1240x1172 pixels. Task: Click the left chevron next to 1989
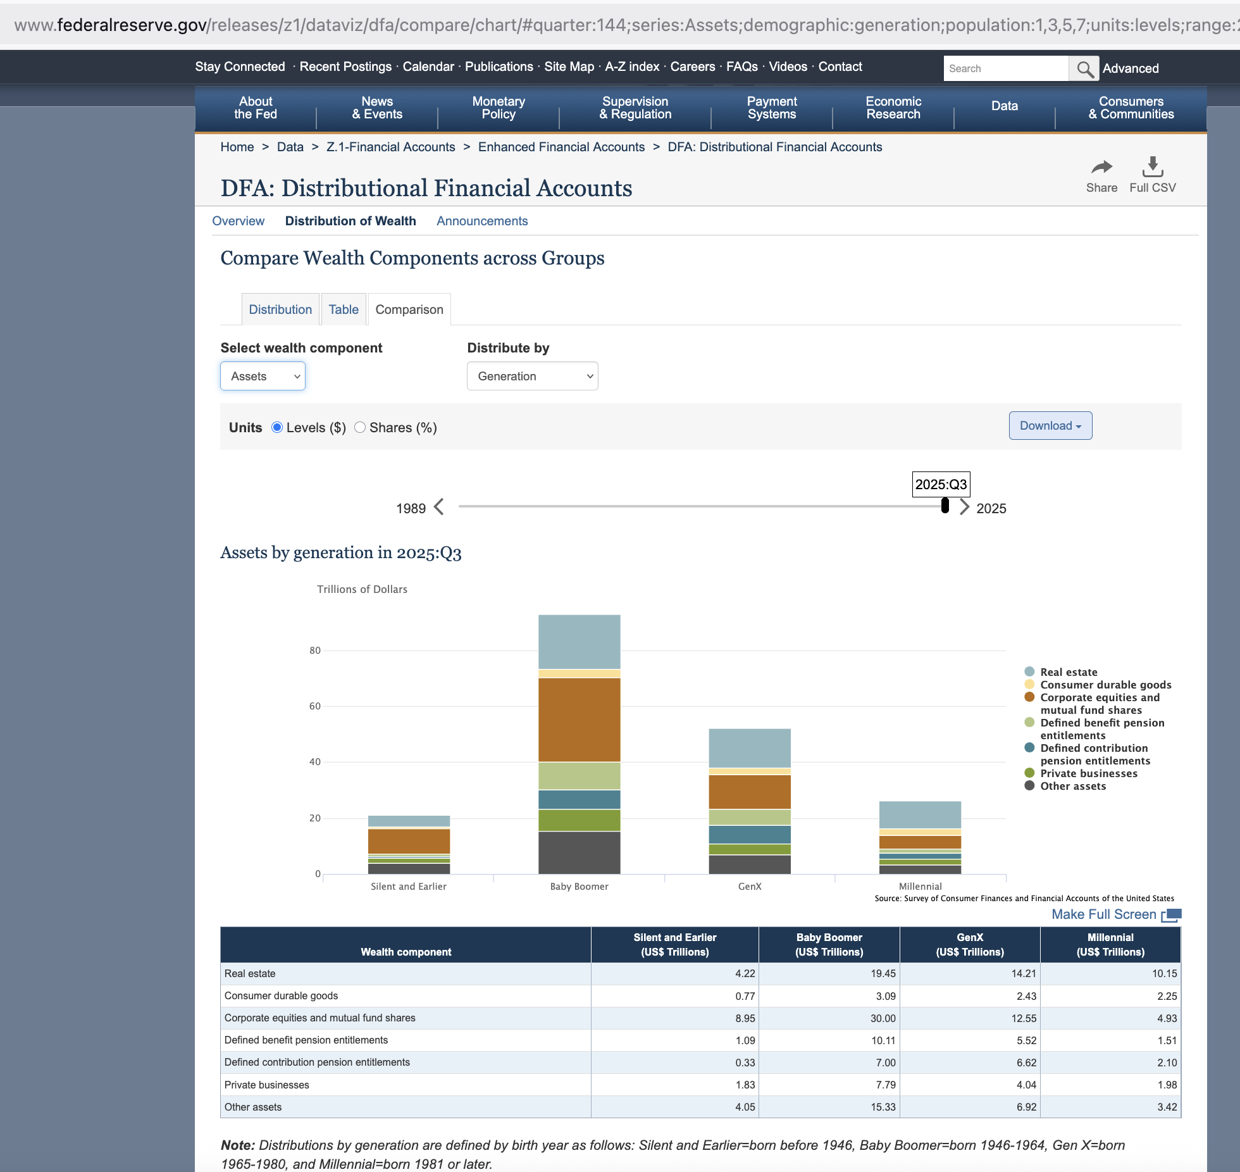(439, 507)
